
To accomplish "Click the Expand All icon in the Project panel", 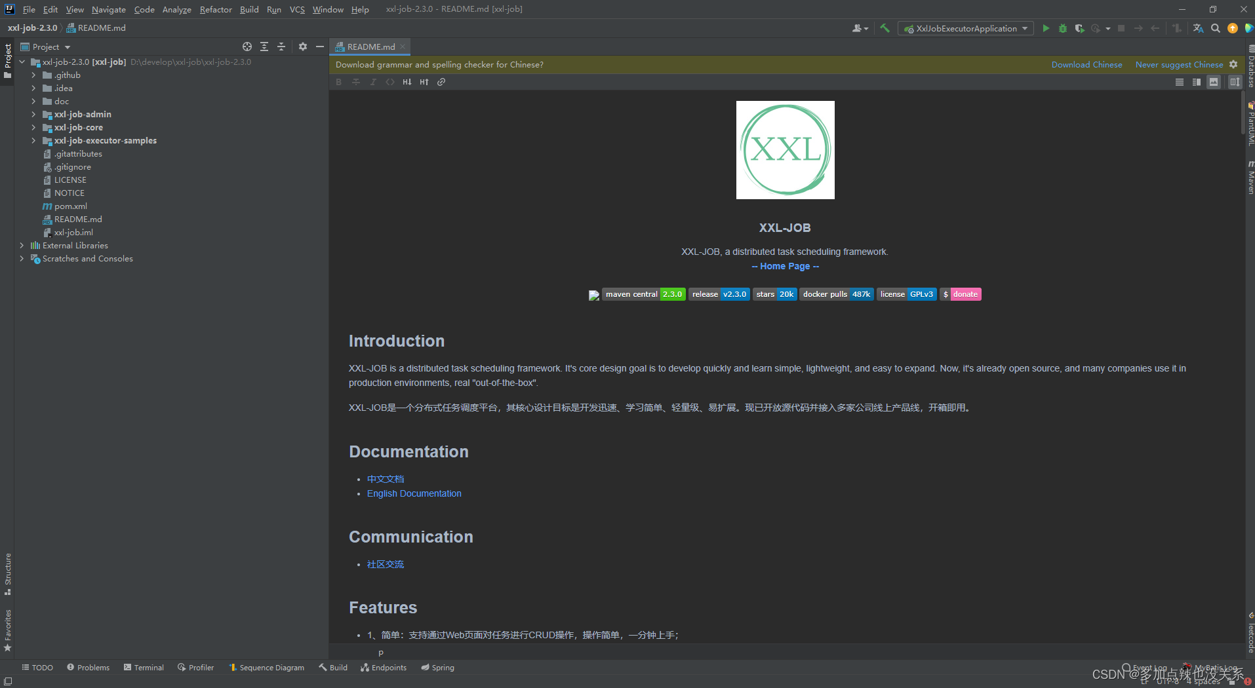I will [264, 47].
